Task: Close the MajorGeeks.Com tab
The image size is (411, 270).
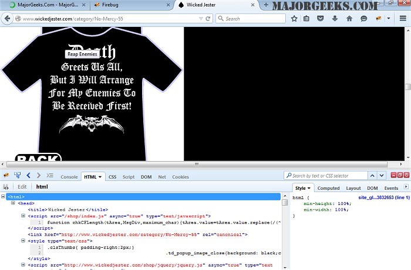Action: click(83, 5)
